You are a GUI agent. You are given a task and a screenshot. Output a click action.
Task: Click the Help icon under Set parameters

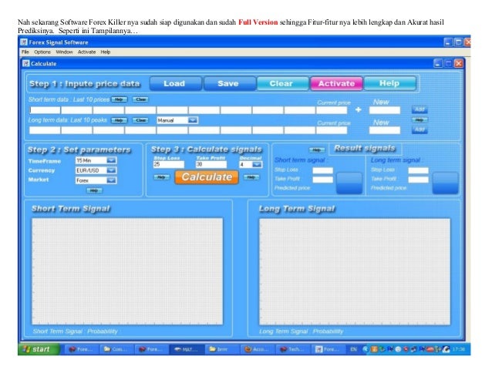tap(94, 190)
